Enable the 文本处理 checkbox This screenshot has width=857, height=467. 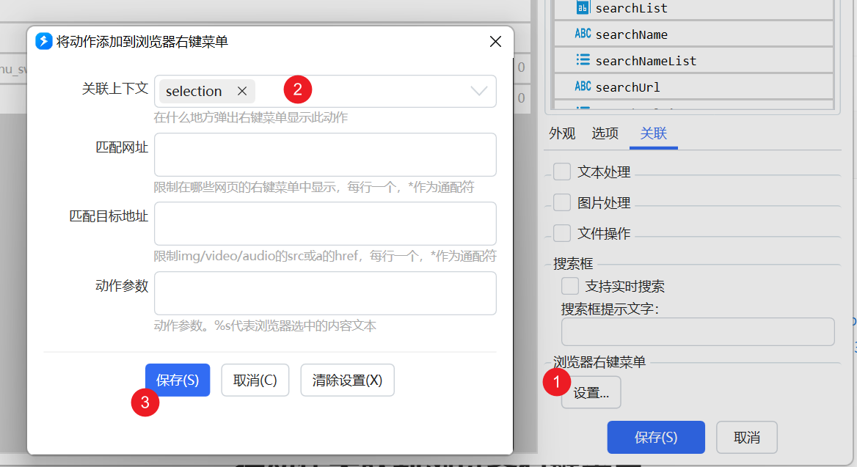point(562,172)
